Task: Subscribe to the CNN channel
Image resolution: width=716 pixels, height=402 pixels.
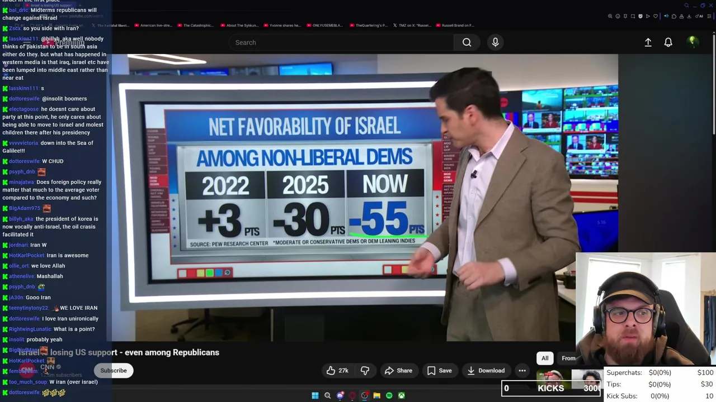Action: [114, 371]
